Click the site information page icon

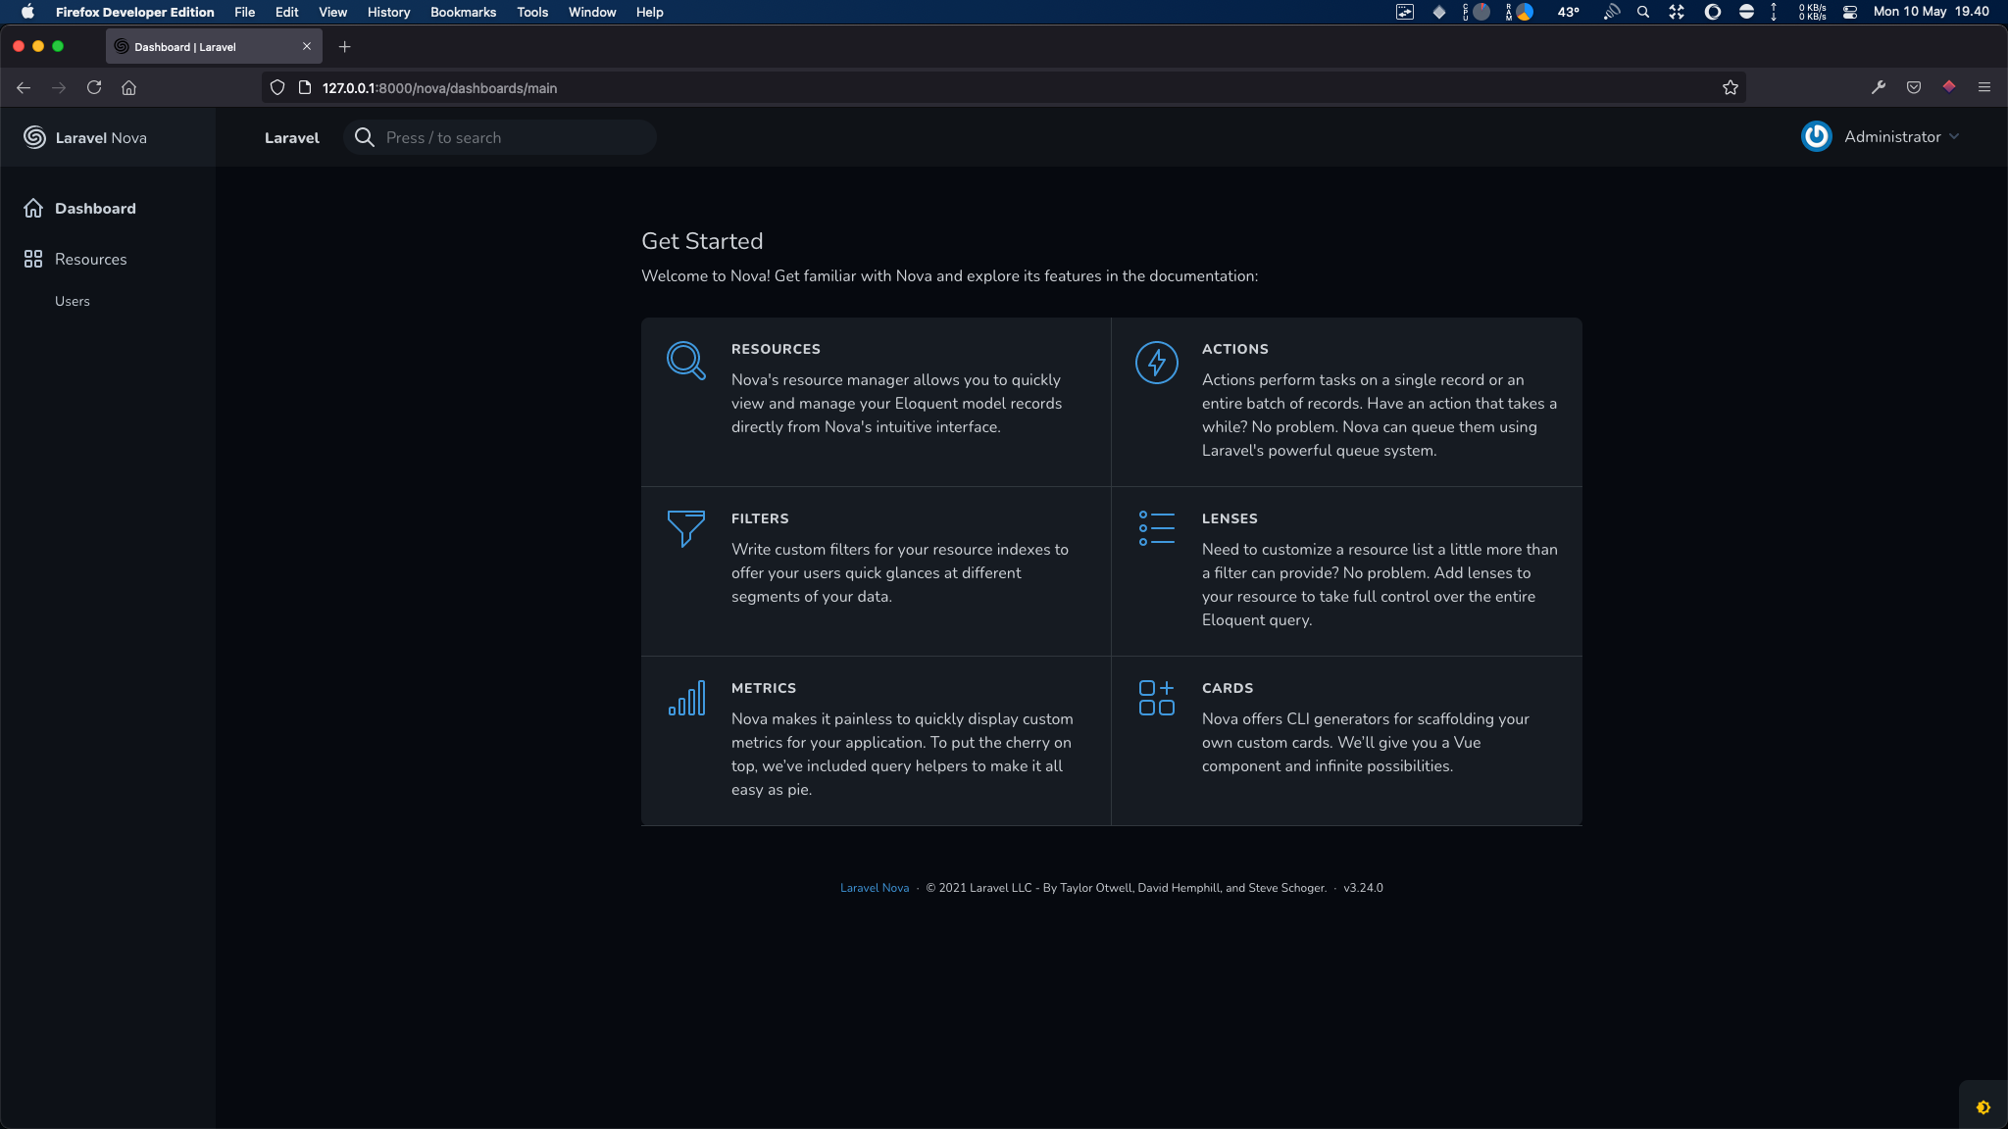coord(305,88)
